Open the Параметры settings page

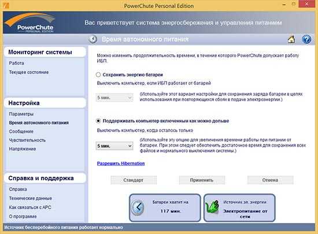point(21,114)
